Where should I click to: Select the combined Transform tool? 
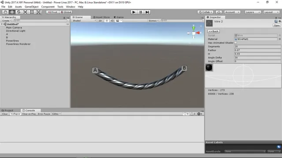[38, 12]
